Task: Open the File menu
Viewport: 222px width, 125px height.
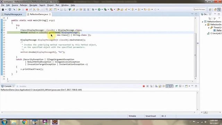Action: click(3, 5)
